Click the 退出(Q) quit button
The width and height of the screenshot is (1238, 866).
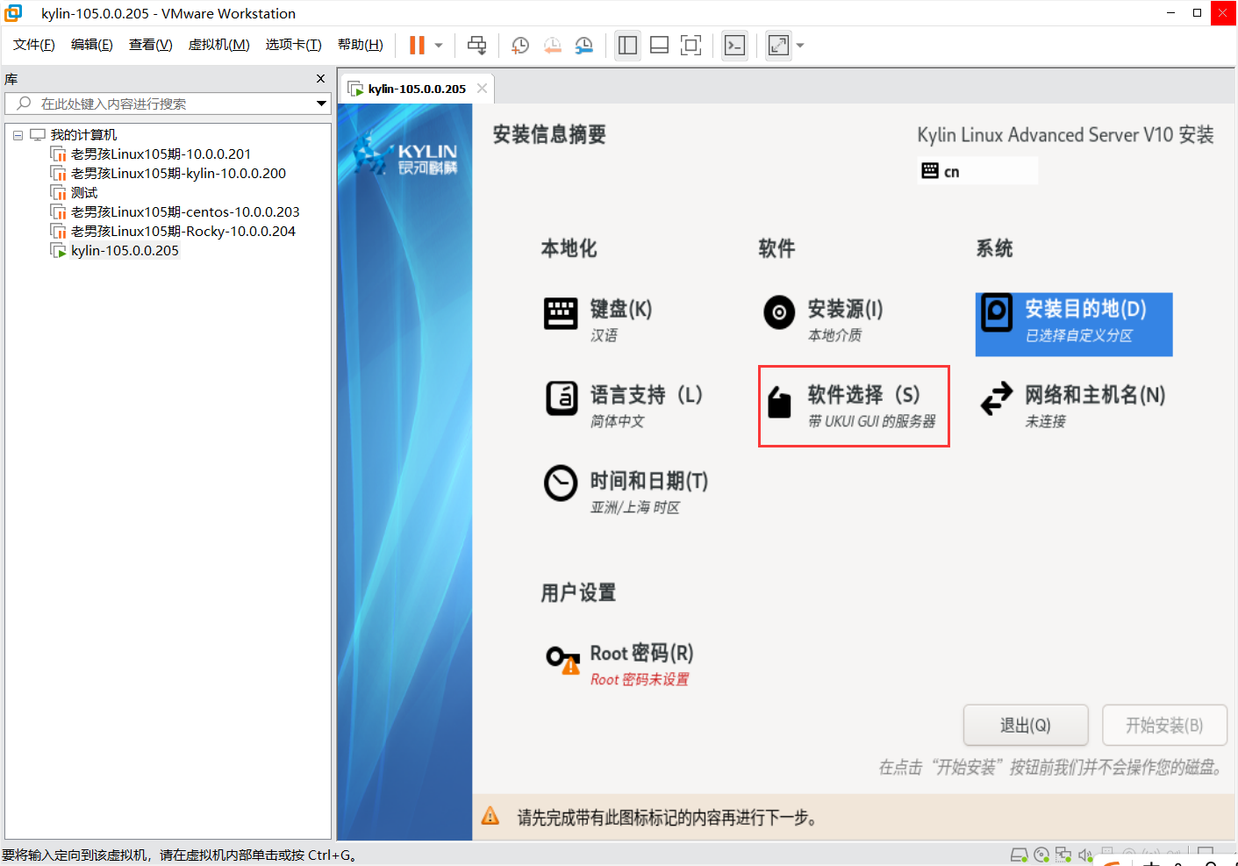pos(1026,725)
